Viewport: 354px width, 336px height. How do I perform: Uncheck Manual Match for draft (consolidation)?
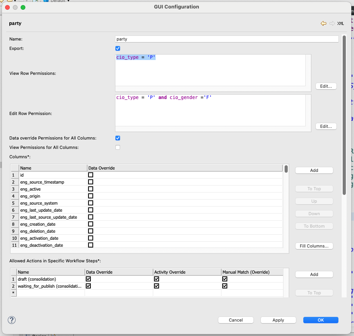[x=225, y=279]
